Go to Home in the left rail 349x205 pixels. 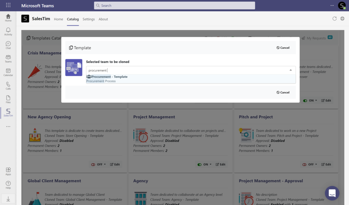8,18
